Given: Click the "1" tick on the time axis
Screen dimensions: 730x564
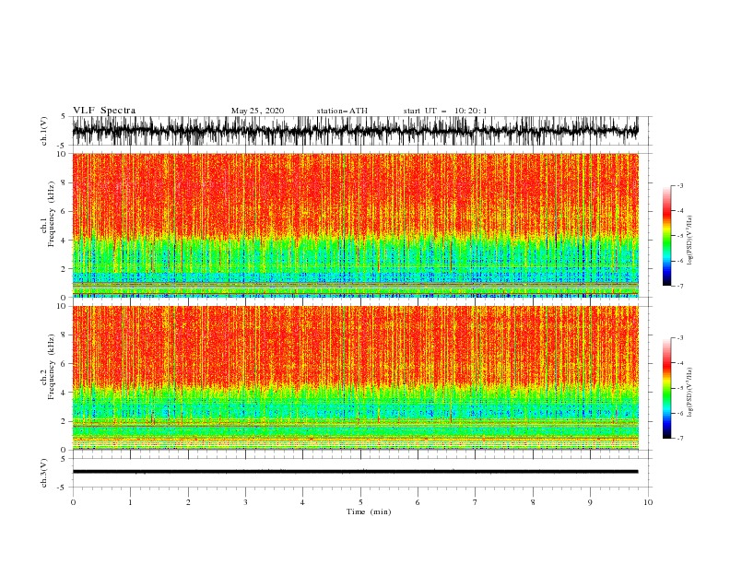Looking at the screenshot, I should point(130,502).
